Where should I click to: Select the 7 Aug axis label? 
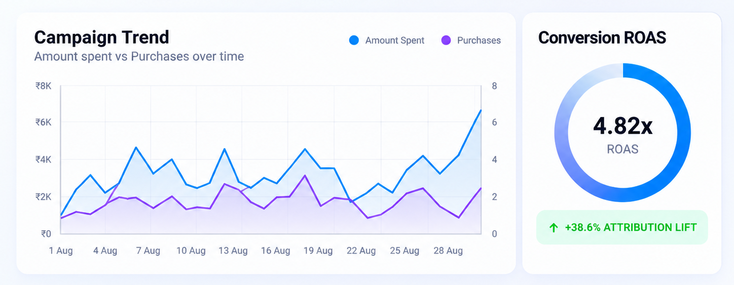click(x=149, y=251)
